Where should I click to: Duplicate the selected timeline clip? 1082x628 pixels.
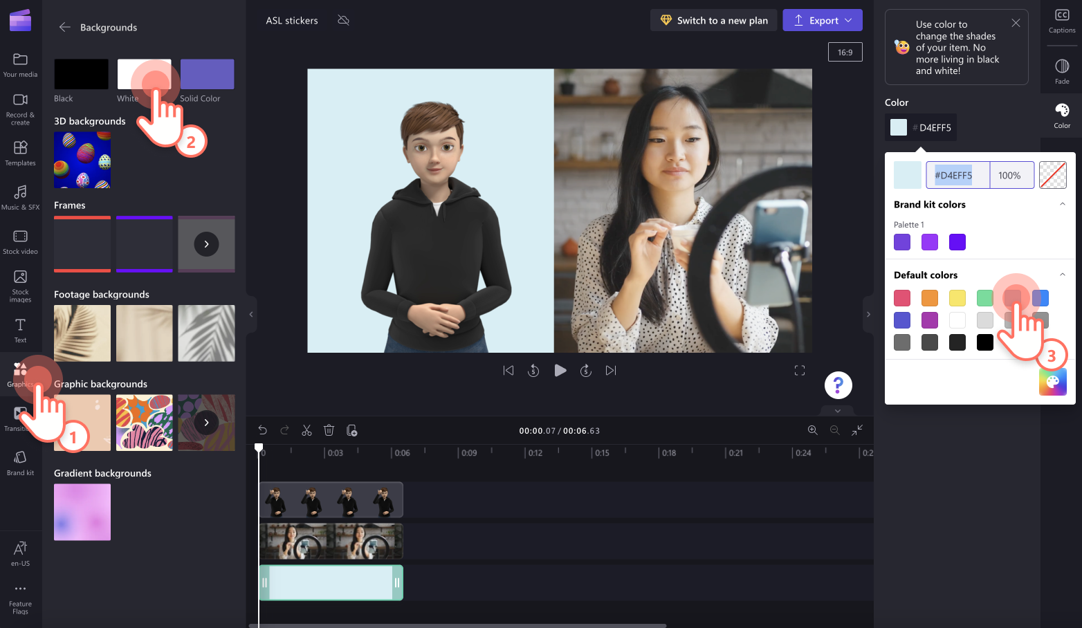click(351, 430)
